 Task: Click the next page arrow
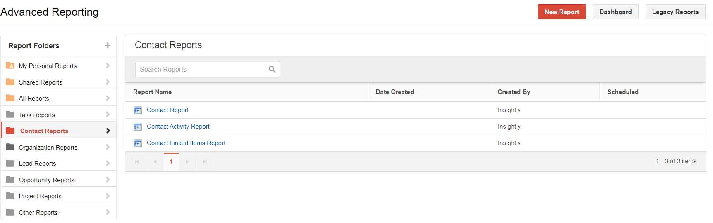[x=187, y=162]
